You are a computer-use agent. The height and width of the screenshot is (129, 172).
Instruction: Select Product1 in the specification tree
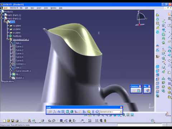(x=8, y=11)
